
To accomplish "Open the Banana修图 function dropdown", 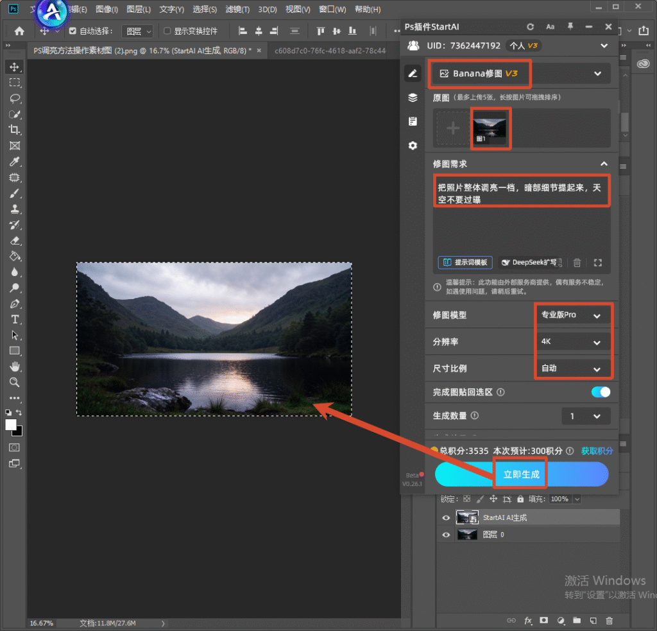I will 521,74.
